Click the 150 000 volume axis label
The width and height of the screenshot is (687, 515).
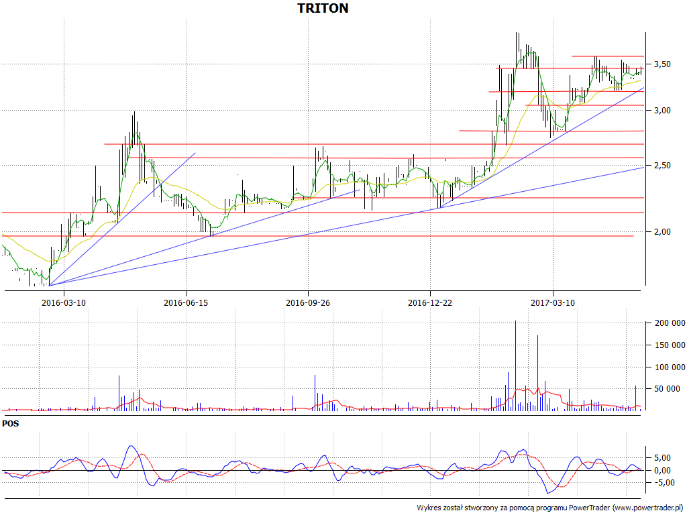click(x=670, y=345)
